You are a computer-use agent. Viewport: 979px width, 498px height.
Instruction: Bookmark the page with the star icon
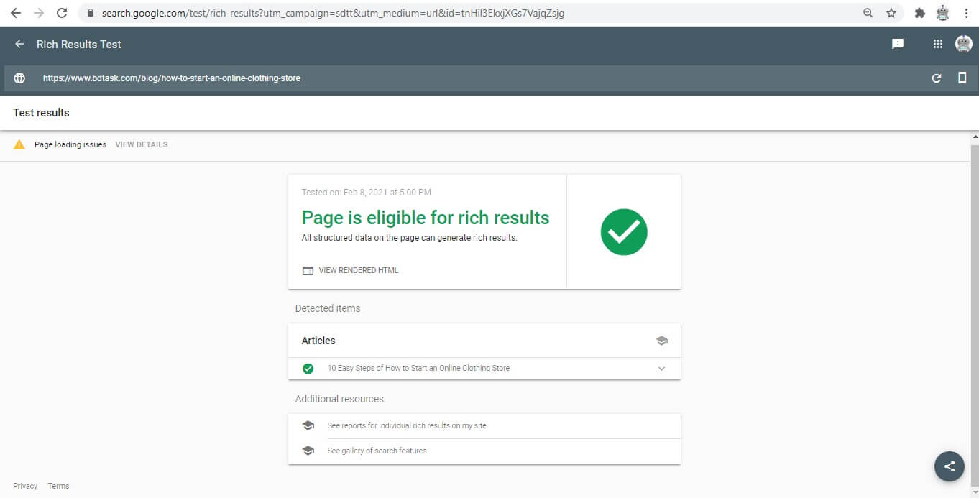891,13
